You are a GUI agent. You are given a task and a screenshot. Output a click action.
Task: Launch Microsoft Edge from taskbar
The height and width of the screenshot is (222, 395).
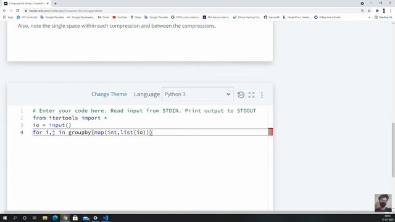pos(55,218)
